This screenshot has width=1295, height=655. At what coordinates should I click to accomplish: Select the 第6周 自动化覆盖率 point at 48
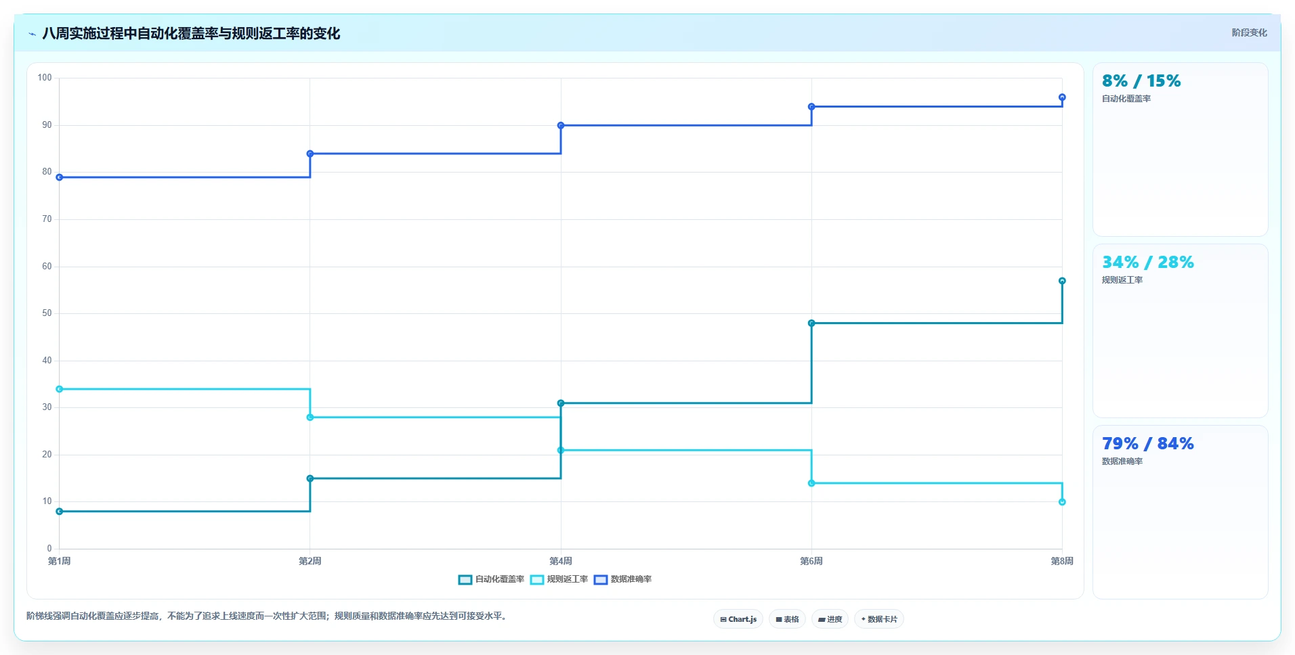coord(811,323)
